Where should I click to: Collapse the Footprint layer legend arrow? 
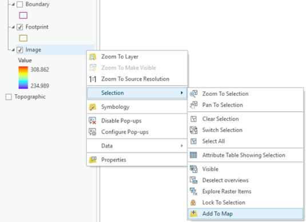(13, 27)
